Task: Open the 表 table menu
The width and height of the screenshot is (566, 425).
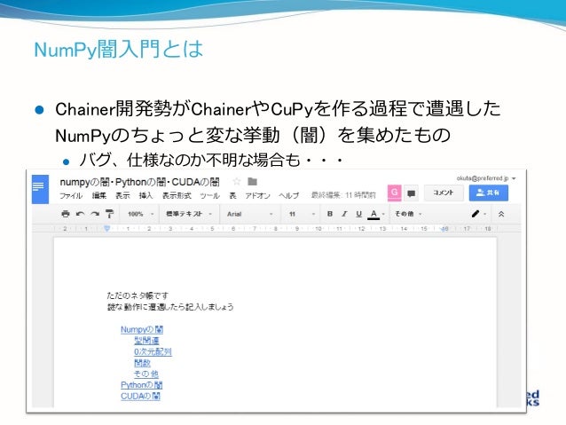Action: pos(232,195)
